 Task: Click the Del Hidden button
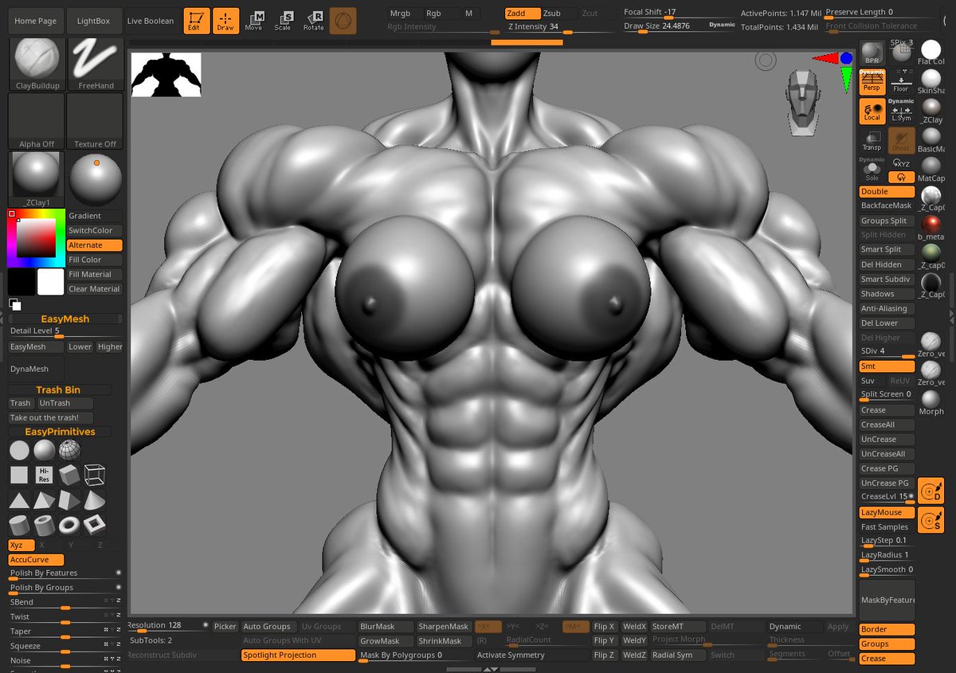point(887,264)
